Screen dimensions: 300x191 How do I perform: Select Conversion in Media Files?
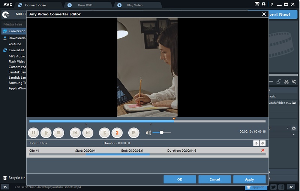pyautogui.click(x=14, y=31)
